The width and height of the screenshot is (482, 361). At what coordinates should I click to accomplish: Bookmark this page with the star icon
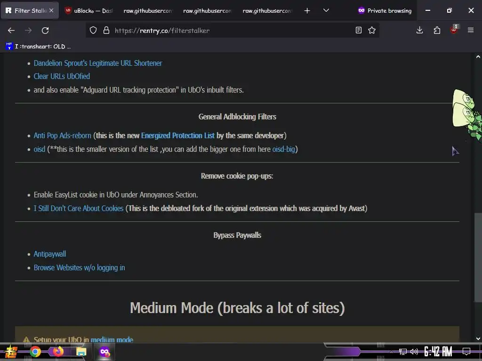[372, 30]
